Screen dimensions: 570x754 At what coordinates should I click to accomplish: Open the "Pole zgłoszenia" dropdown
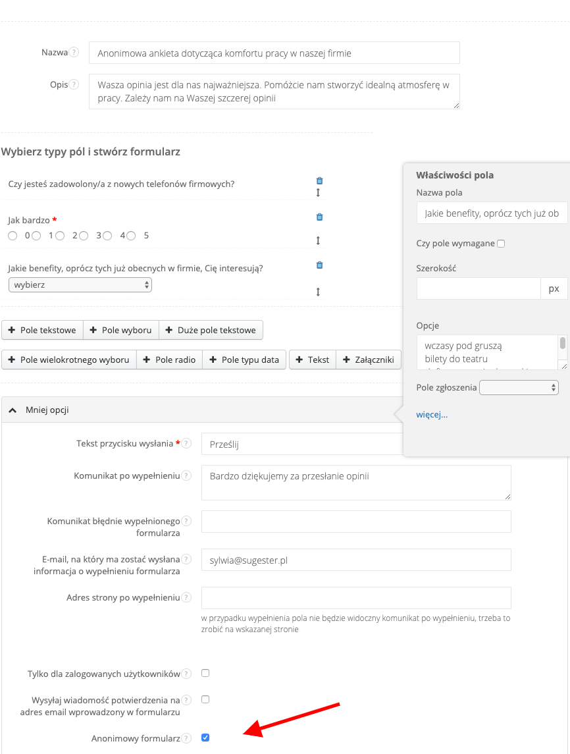pyautogui.click(x=519, y=387)
